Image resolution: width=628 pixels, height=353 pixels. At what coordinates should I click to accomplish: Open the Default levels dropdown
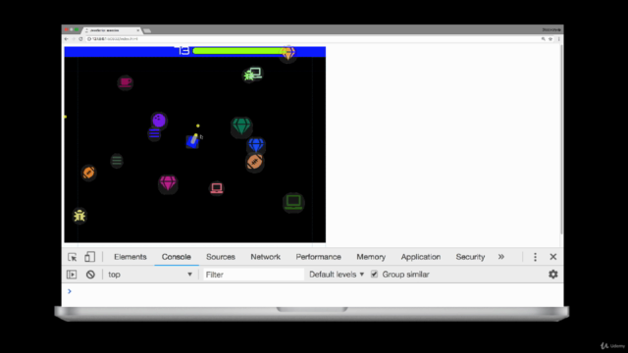337,275
